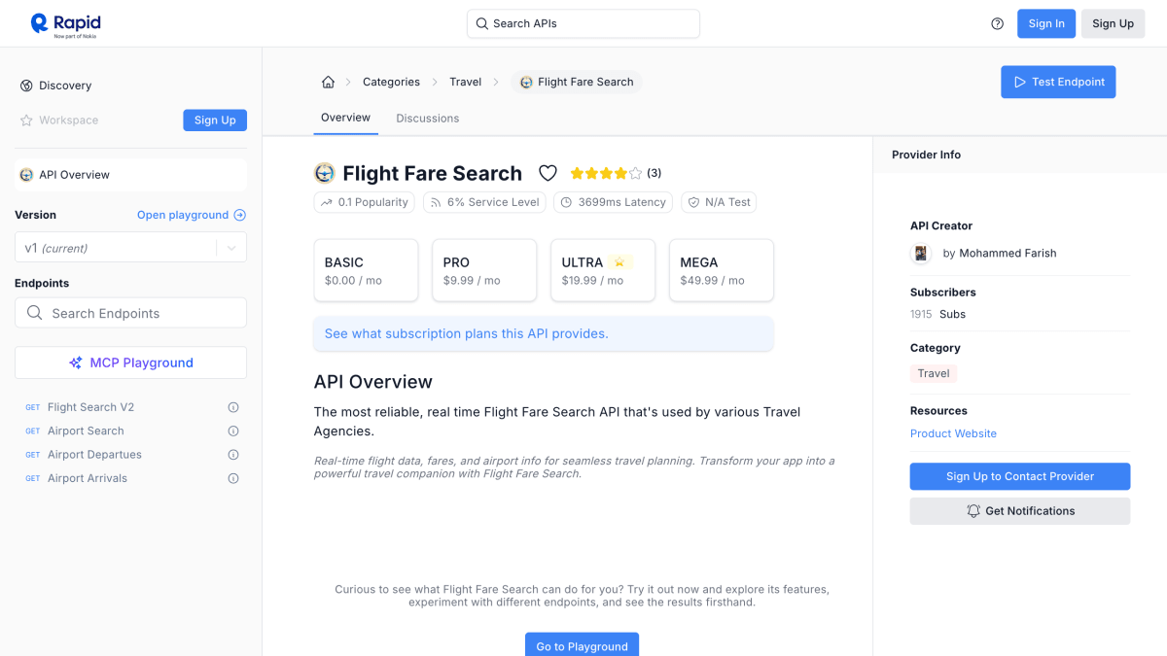Viewport: 1167px width, 656px height.
Task: Click the Test Endpoint button
Action: [1058, 83]
